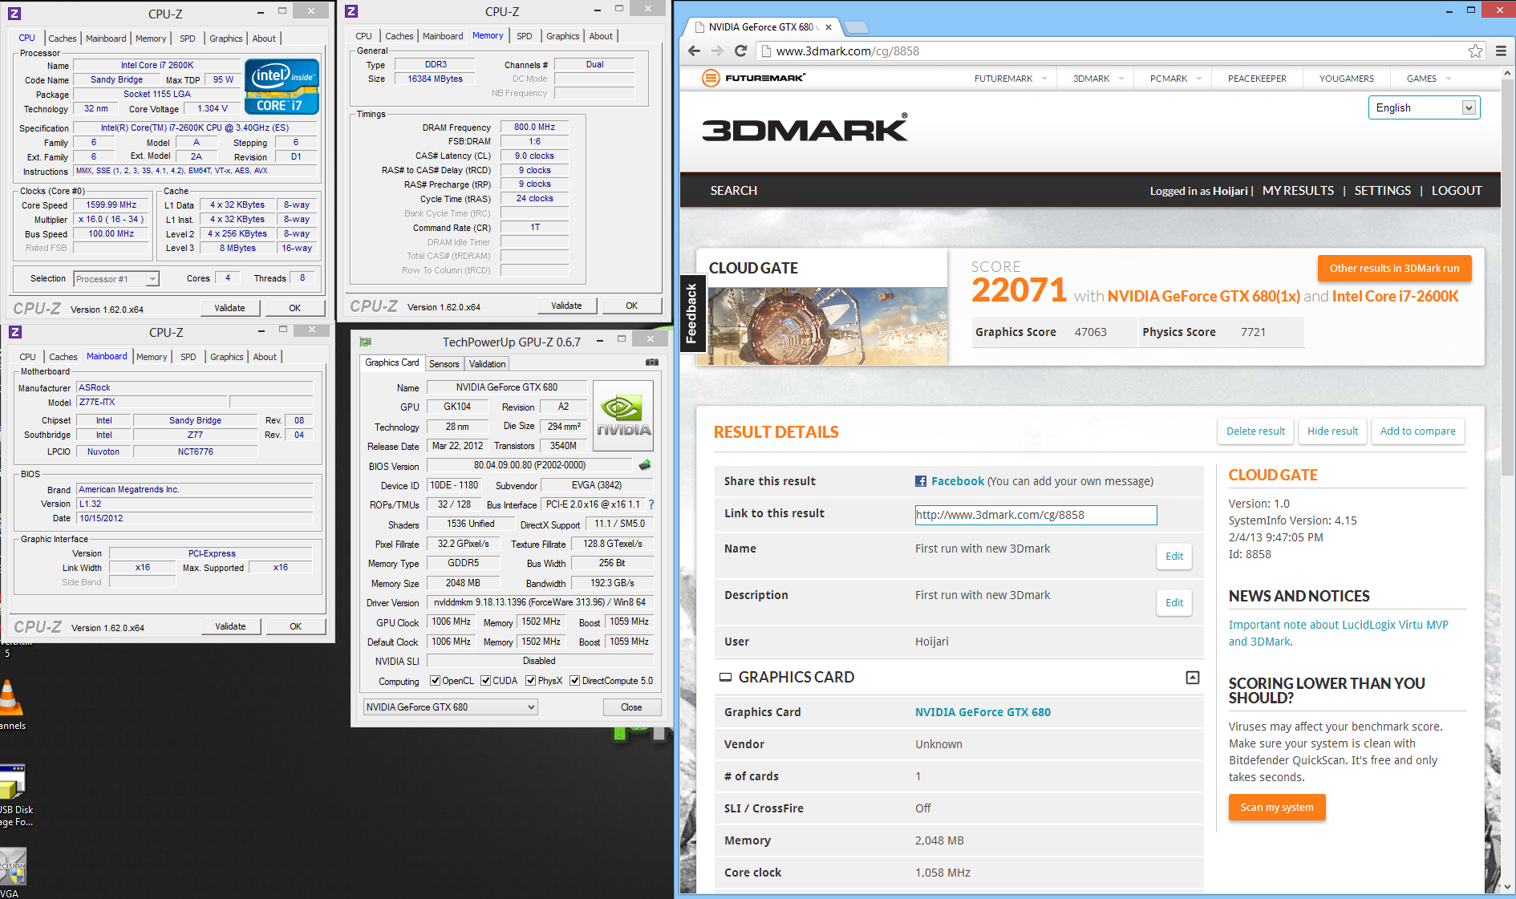The height and width of the screenshot is (899, 1516).
Task: Click Edit next to the Description field
Action: [x=1174, y=603]
